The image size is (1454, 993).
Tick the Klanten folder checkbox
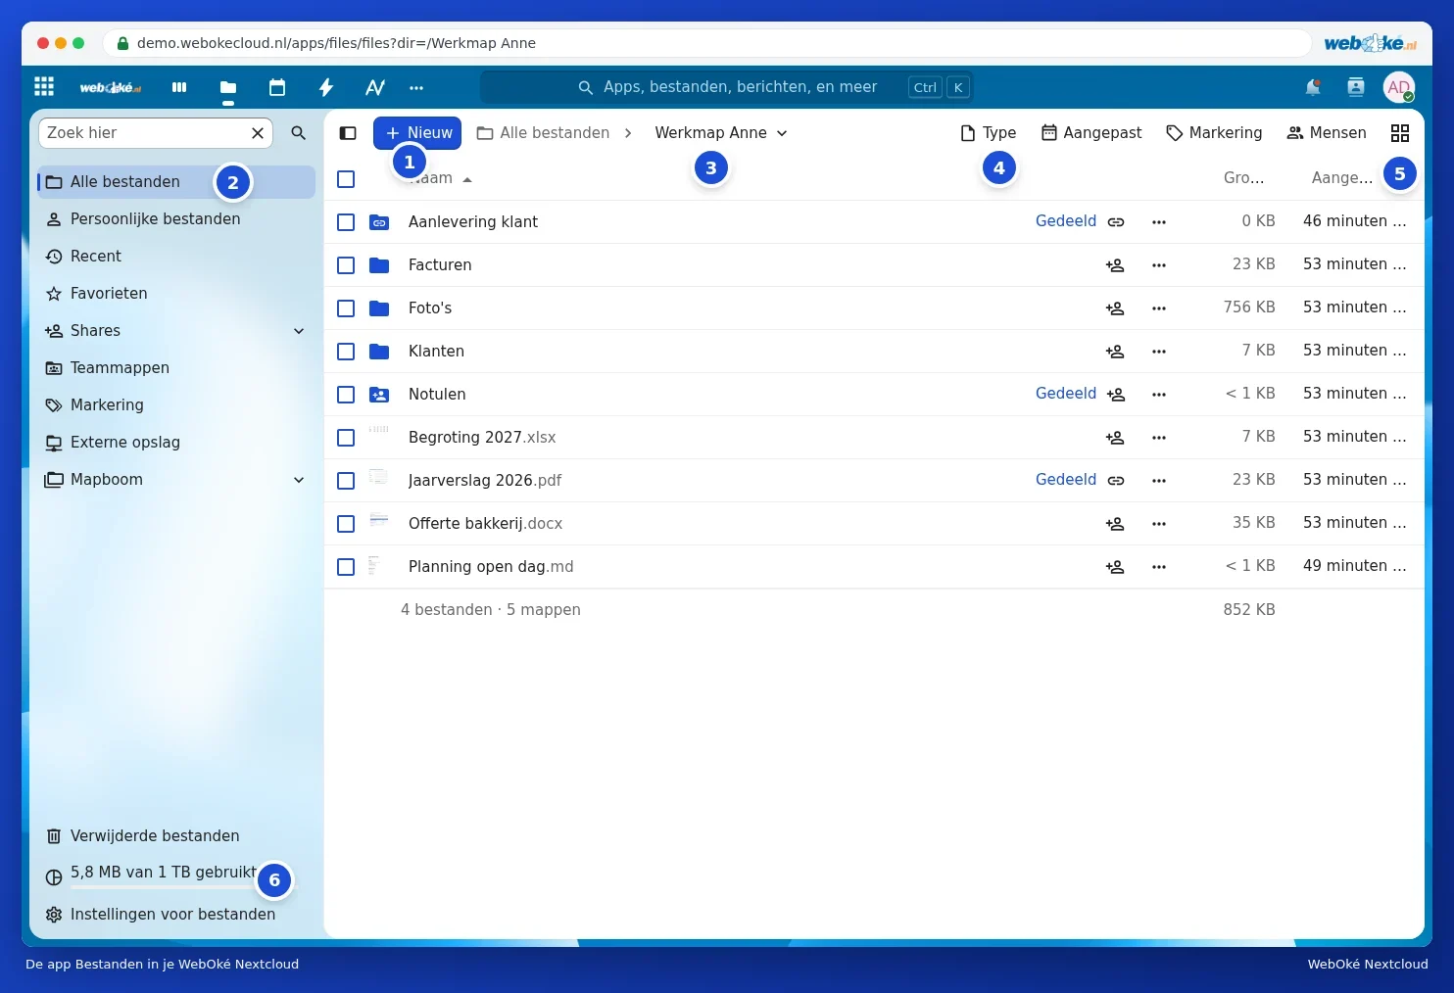(346, 352)
